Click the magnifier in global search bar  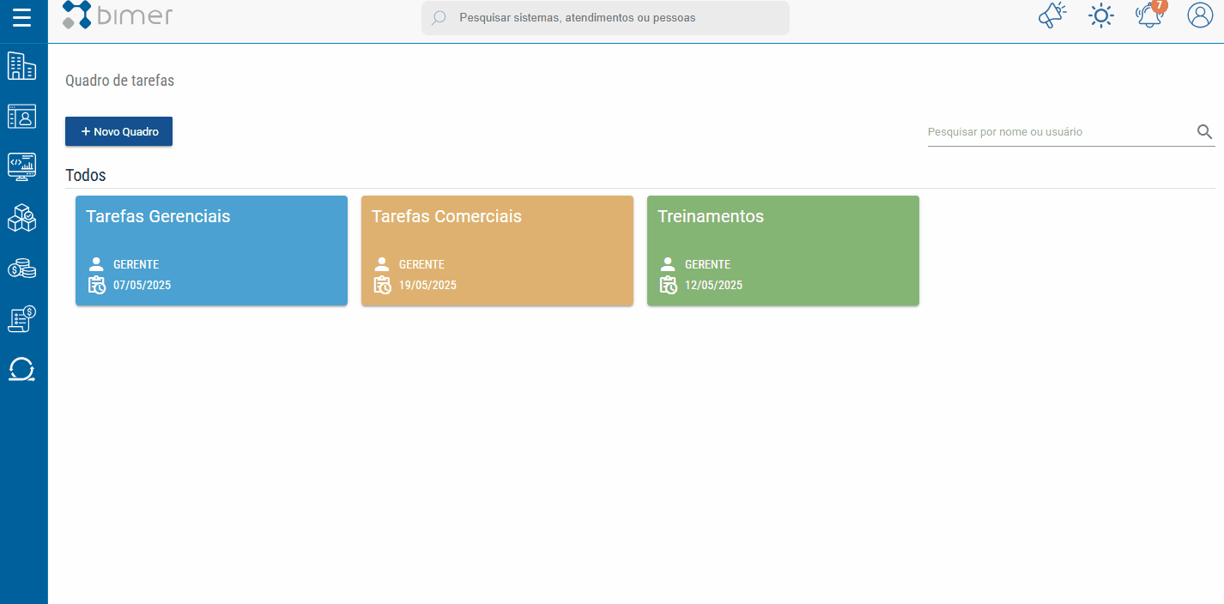click(x=439, y=17)
